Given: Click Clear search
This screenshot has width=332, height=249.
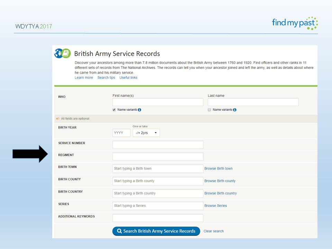Looking at the screenshot, I should (x=213, y=231).
